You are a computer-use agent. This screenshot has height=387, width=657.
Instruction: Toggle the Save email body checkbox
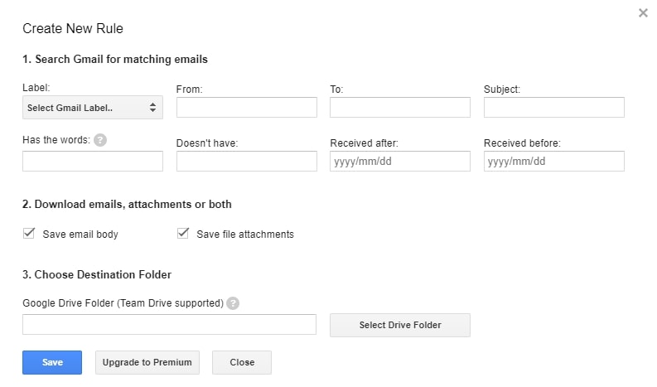click(x=29, y=233)
